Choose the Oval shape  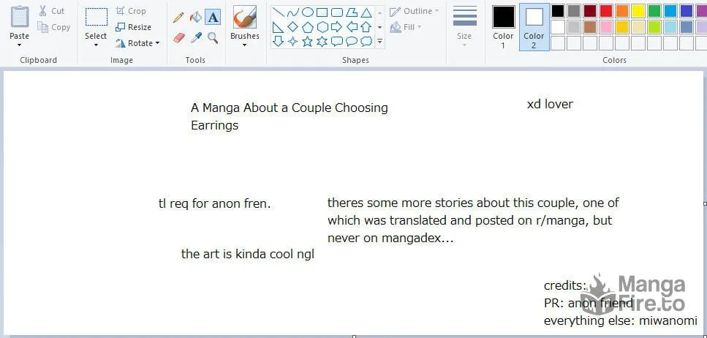point(308,12)
